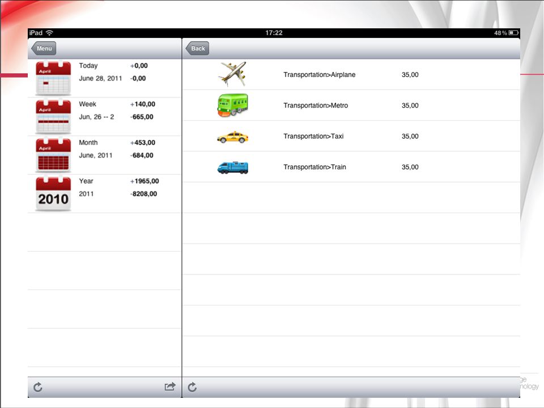Click yearly income +1965,00
Screen dimensions: 544x408
[x=144, y=181]
